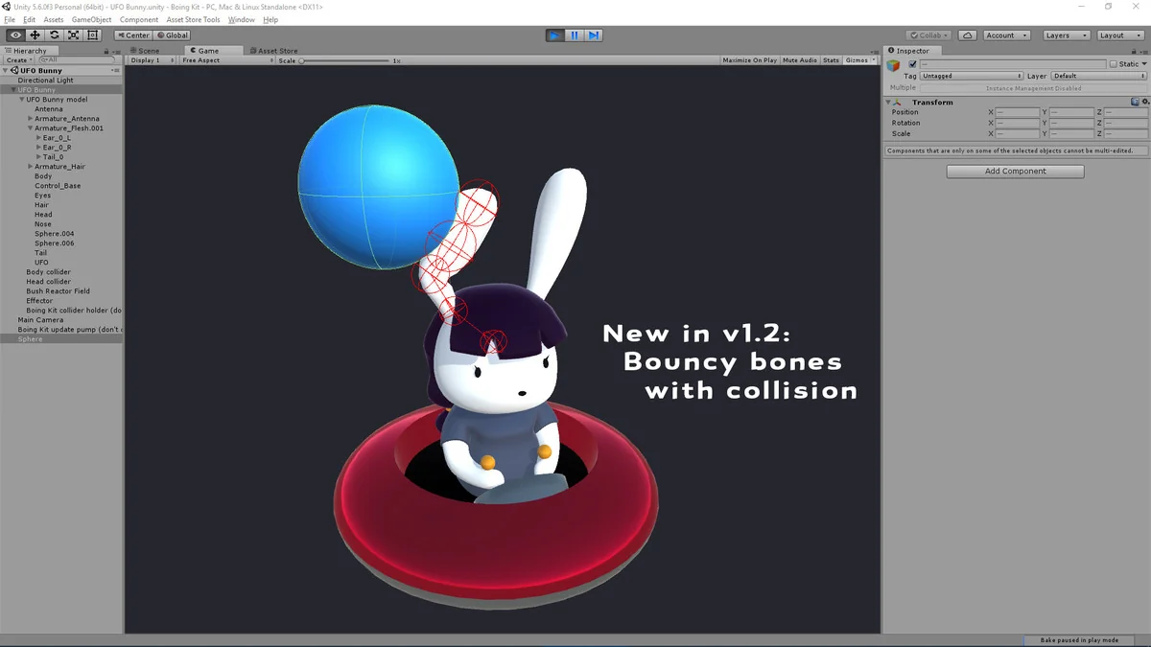Select the Hand (view) tool
The width and height of the screenshot is (1151, 647).
tap(15, 35)
